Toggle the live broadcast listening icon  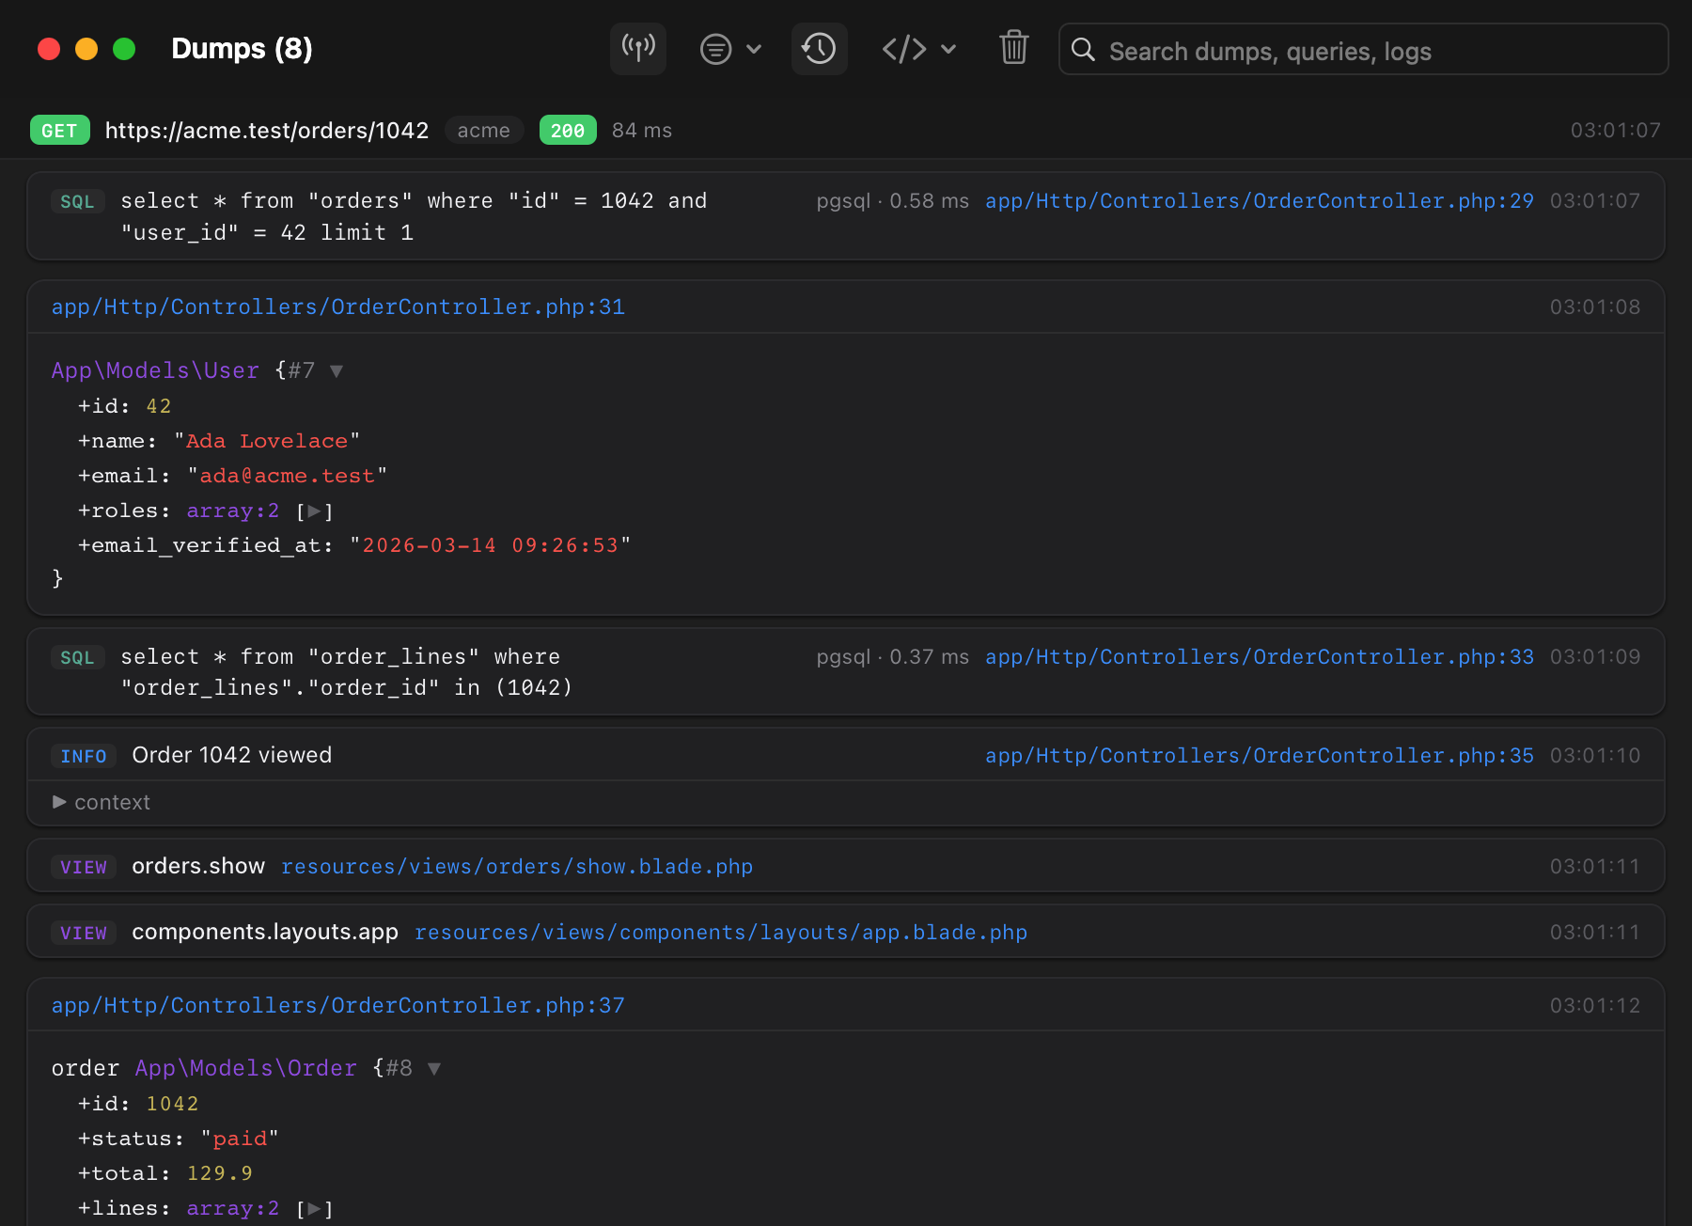click(638, 49)
